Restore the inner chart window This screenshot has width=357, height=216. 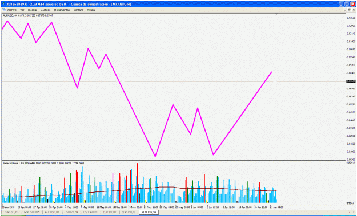click(349, 10)
